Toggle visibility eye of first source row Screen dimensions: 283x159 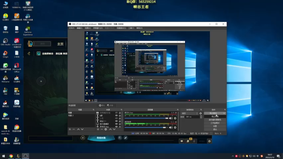tap(116, 113)
